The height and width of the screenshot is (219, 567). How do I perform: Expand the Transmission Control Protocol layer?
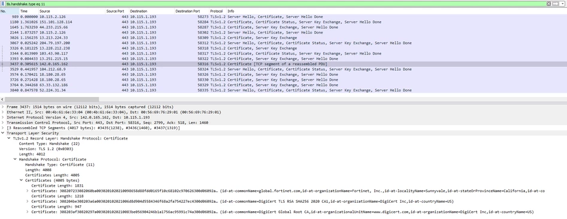3,123
